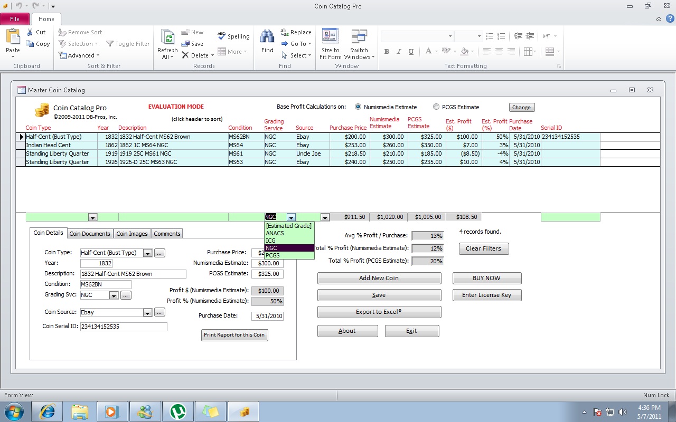Click inside the Coin Serial ID field
The height and width of the screenshot is (422, 676).
pos(124,327)
